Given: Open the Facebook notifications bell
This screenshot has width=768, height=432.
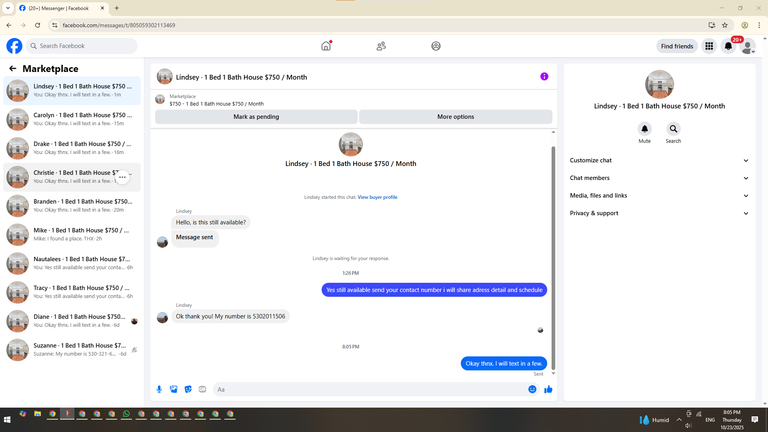Looking at the screenshot, I should [x=728, y=46].
